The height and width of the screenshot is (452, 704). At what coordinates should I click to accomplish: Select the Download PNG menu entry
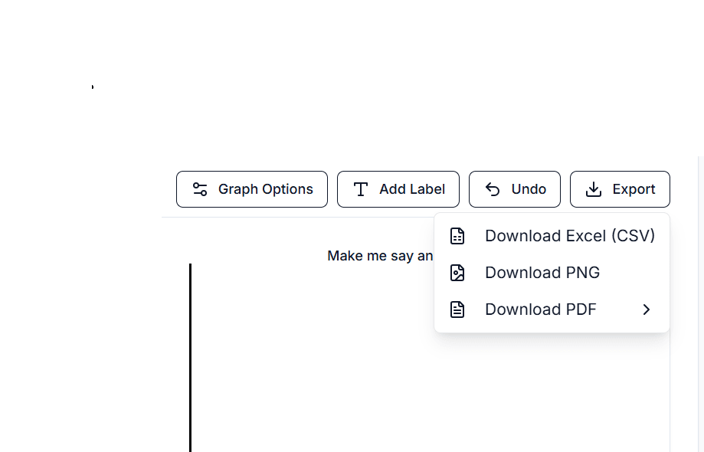pyautogui.click(x=542, y=273)
